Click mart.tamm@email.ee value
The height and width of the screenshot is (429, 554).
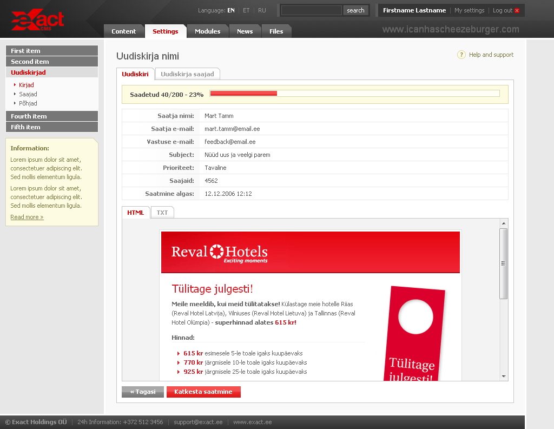(x=232, y=129)
